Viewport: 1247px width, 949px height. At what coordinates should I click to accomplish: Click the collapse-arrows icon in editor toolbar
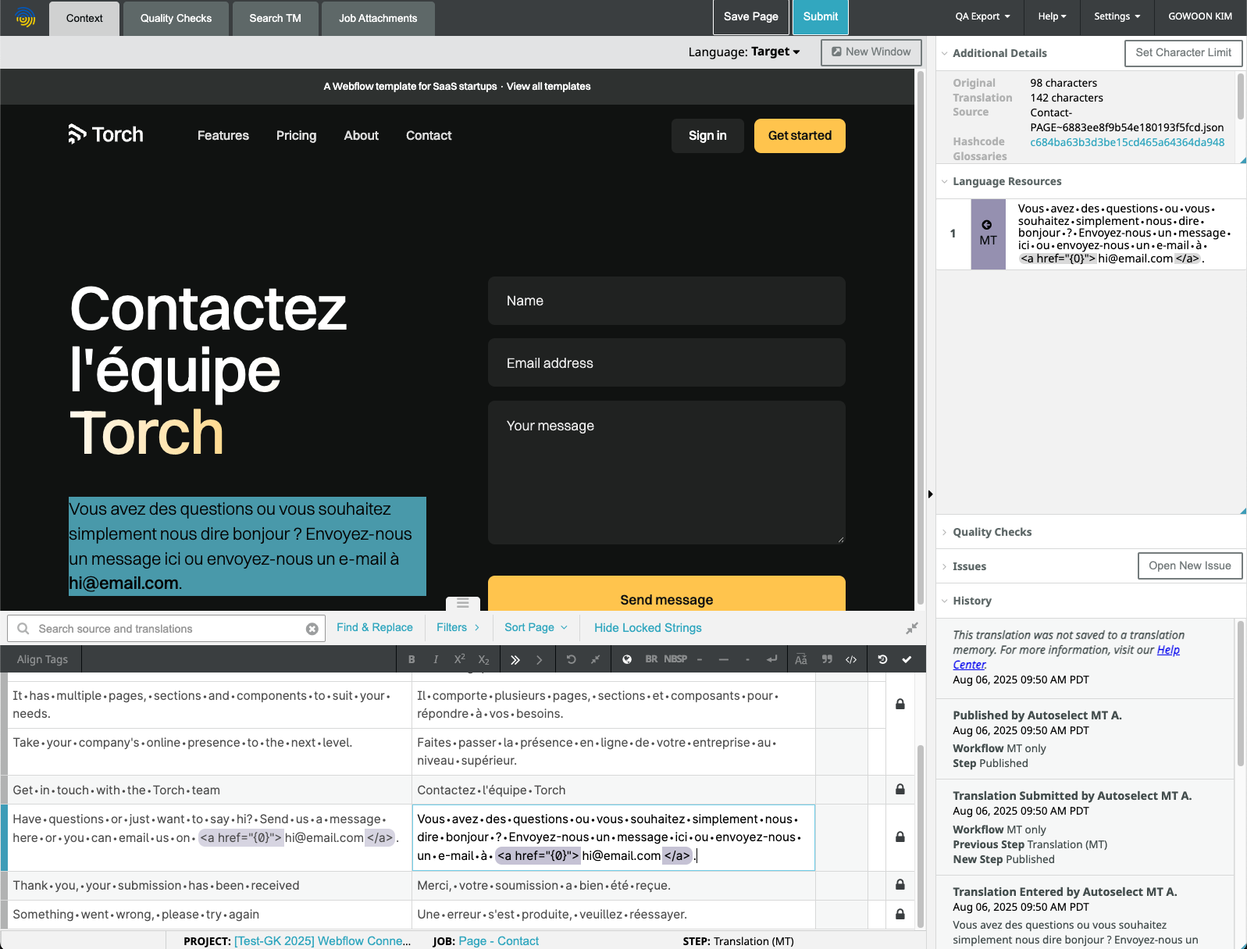(595, 659)
